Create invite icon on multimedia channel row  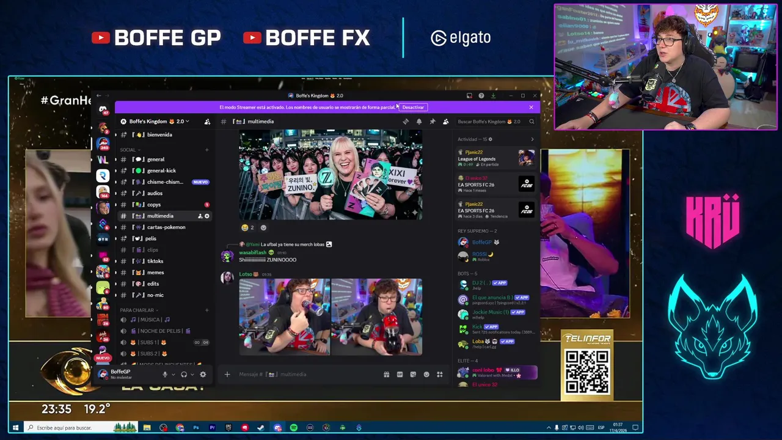point(200,216)
